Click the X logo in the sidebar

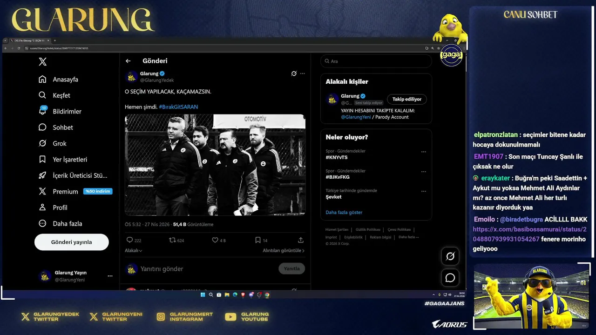pos(42,62)
